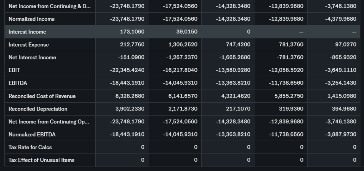This screenshot has height=171, width=364.
Task: Select the Normalized Income row label
Action: pyautogui.click(x=32, y=19)
